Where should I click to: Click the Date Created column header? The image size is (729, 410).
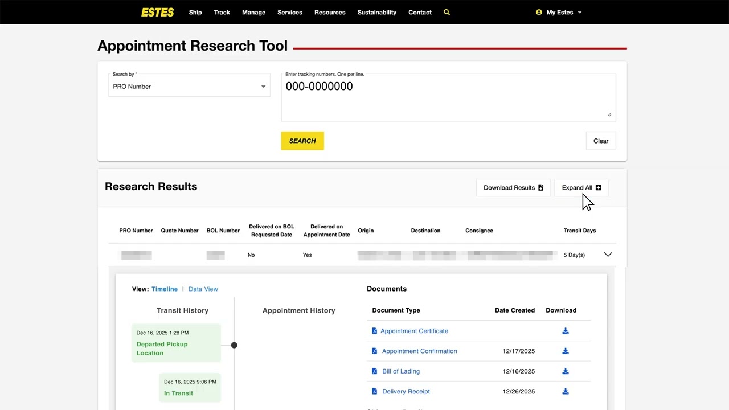click(515, 310)
